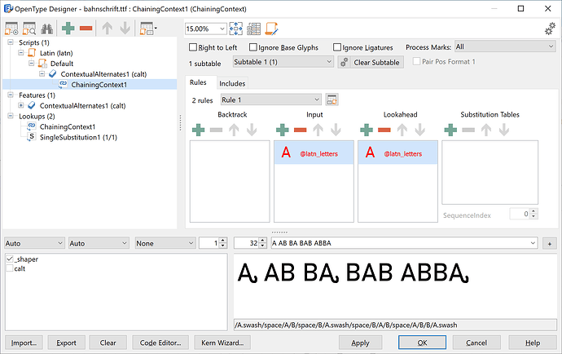Expand ContextualAlternates1 under Features
The height and width of the screenshot is (354, 562).
[x=21, y=105]
